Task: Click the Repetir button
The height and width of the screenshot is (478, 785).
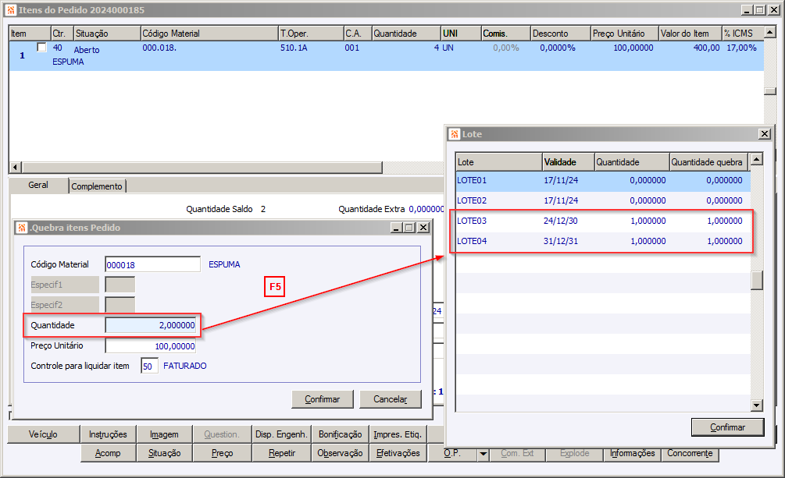Action: 282,453
